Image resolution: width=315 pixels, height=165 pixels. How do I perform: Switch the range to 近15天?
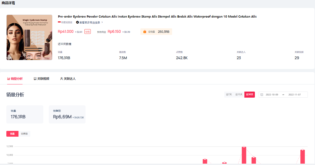click(x=239, y=95)
